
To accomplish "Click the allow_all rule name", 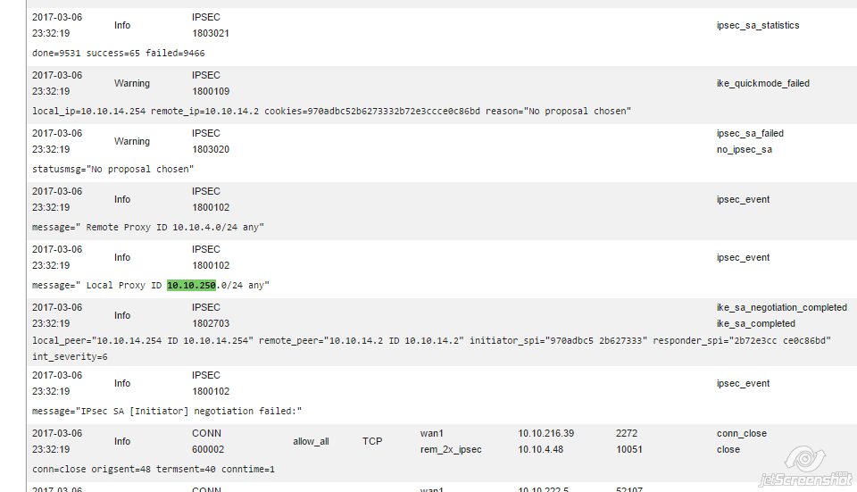I will tap(311, 441).
